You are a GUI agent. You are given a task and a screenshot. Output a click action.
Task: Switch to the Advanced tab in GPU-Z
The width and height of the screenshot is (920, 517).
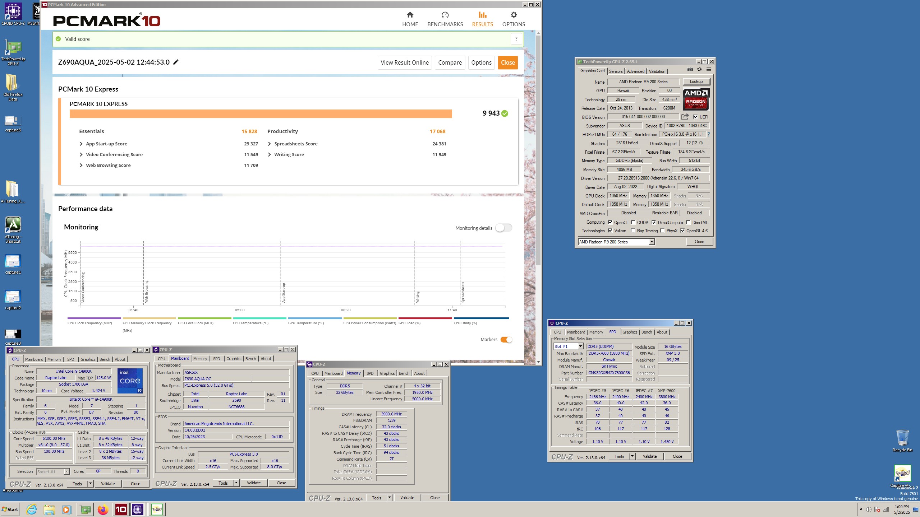pyautogui.click(x=635, y=71)
